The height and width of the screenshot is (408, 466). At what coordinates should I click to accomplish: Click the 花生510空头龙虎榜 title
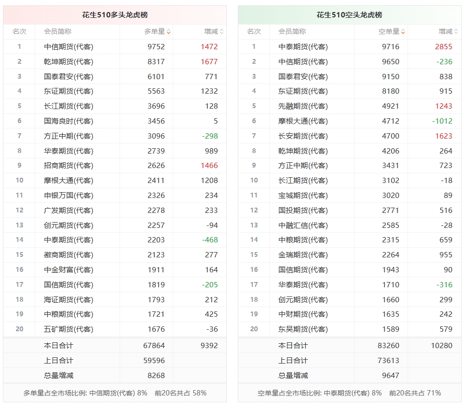(x=349, y=15)
